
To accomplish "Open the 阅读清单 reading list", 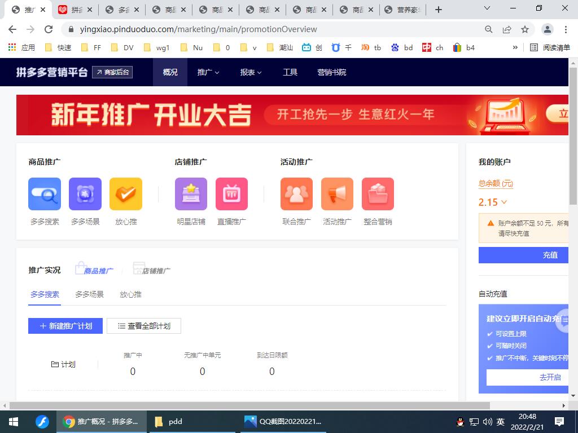I will 550,47.
